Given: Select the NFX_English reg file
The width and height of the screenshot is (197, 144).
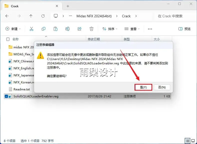Looking at the screenshot, I should (21, 68).
